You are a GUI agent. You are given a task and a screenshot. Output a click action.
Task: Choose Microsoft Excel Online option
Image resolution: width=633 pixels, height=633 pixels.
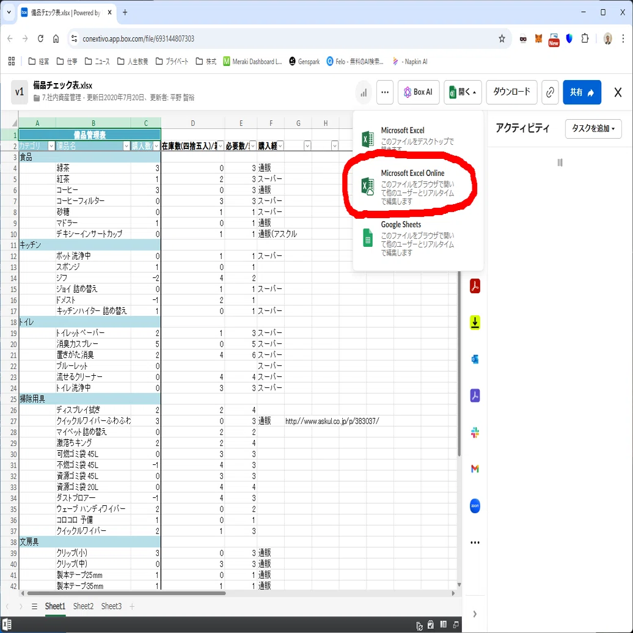coord(418,186)
